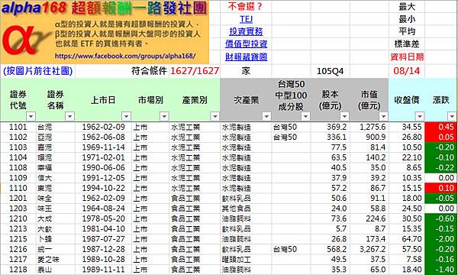Open the 財報藏寶圖 hyperlink
Image resolution: width=458 pixels, height=275 pixels.
tap(246, 57)
